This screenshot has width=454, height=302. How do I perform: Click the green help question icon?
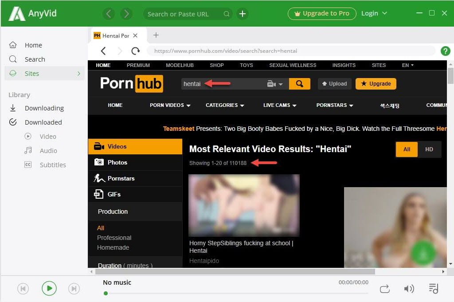coord(445,51)
